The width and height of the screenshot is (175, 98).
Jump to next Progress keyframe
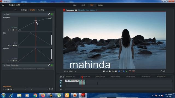click(16, 30)
